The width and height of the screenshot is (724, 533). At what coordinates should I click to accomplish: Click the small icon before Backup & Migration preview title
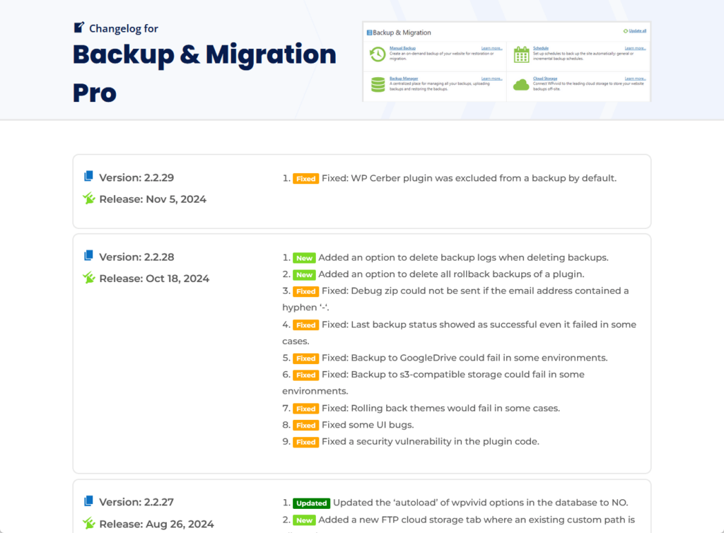369,33
